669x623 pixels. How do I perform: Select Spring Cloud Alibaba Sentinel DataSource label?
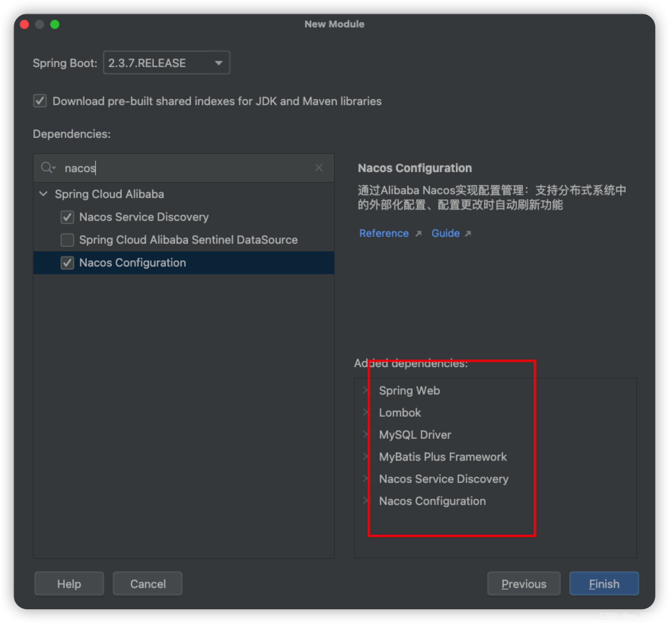[188, 240]
